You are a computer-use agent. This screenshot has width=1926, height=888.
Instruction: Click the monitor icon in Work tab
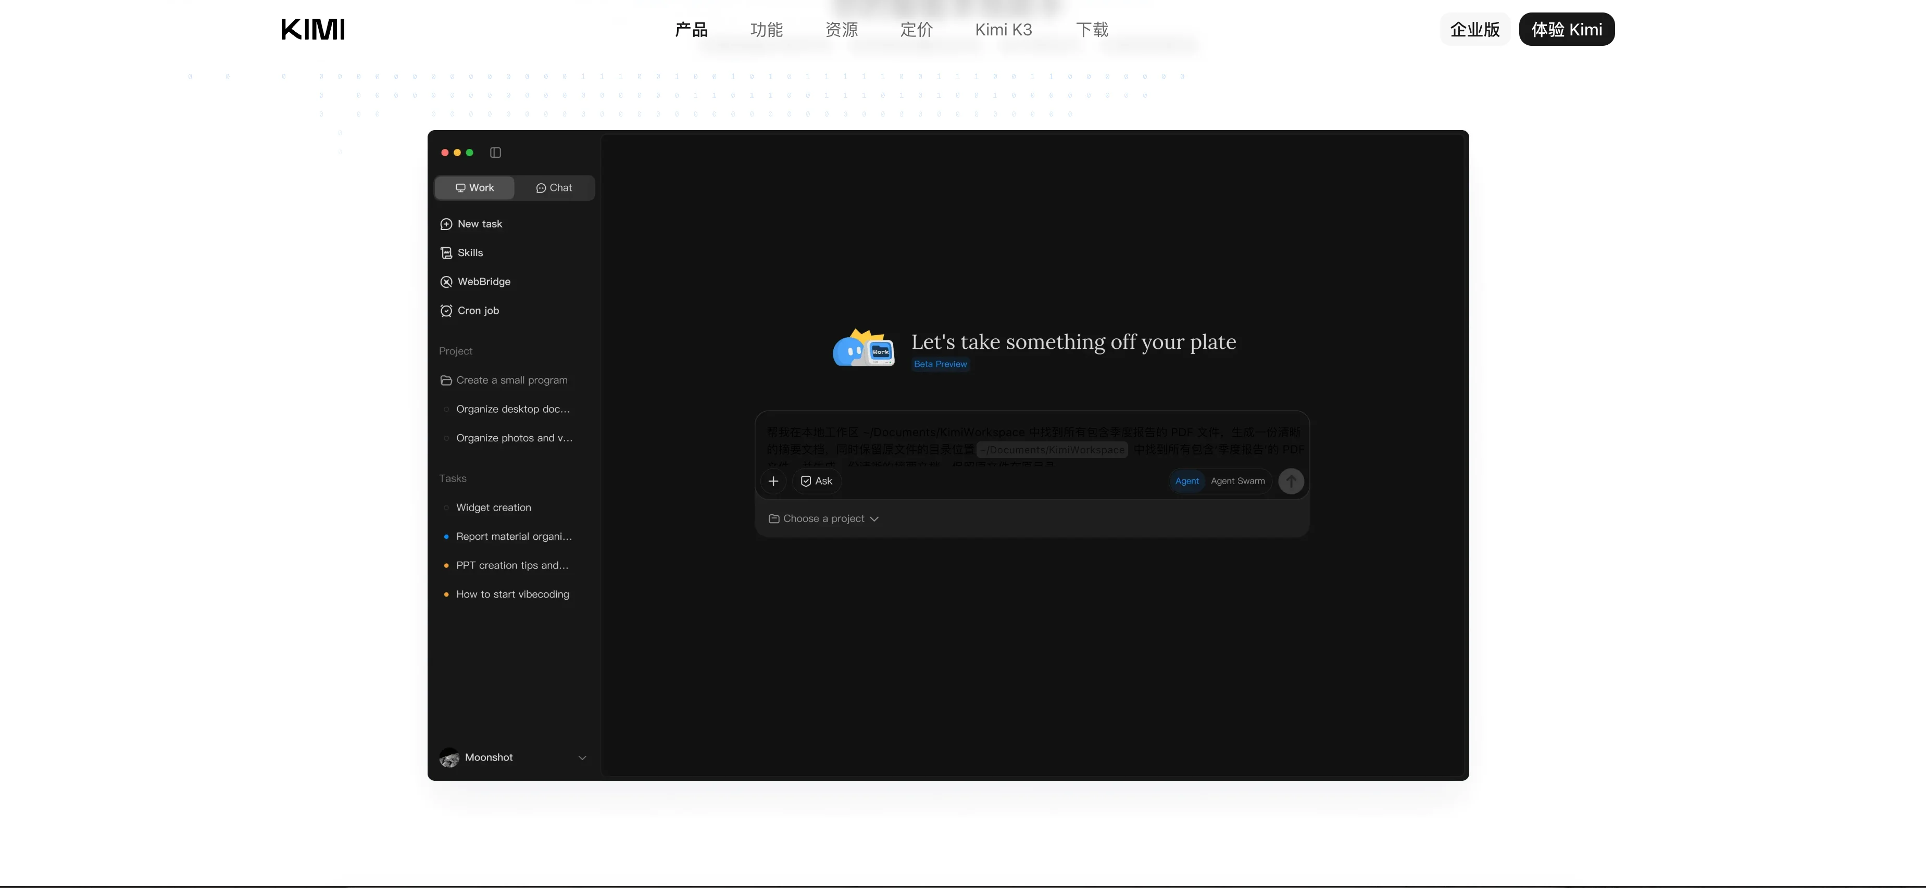click(x=460, y=188)
